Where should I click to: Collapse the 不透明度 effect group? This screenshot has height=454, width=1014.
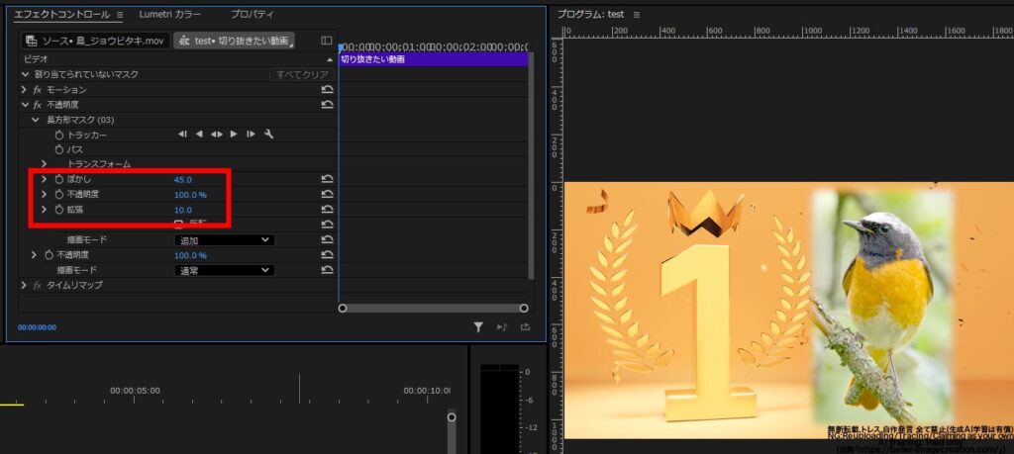pyautogui.click(x=25, y=105)
